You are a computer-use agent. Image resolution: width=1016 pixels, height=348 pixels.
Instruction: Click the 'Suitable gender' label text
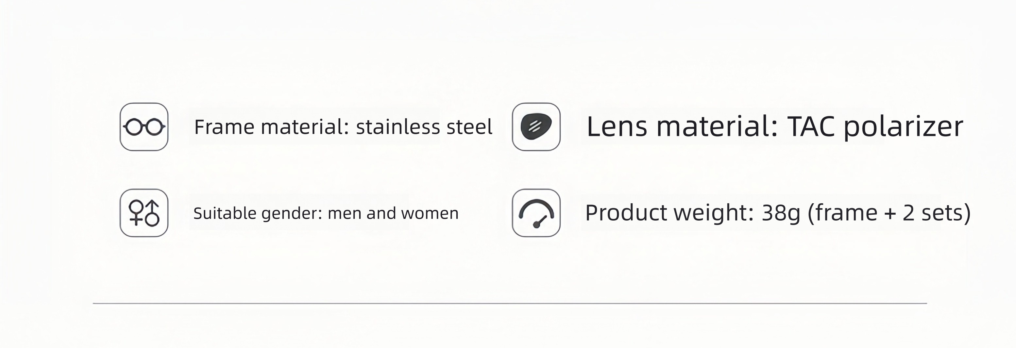(x=258, y=213)
